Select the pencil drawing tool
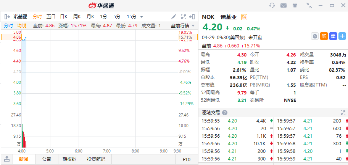This screenshot has width=348, height=165. (x=174, y=17)
